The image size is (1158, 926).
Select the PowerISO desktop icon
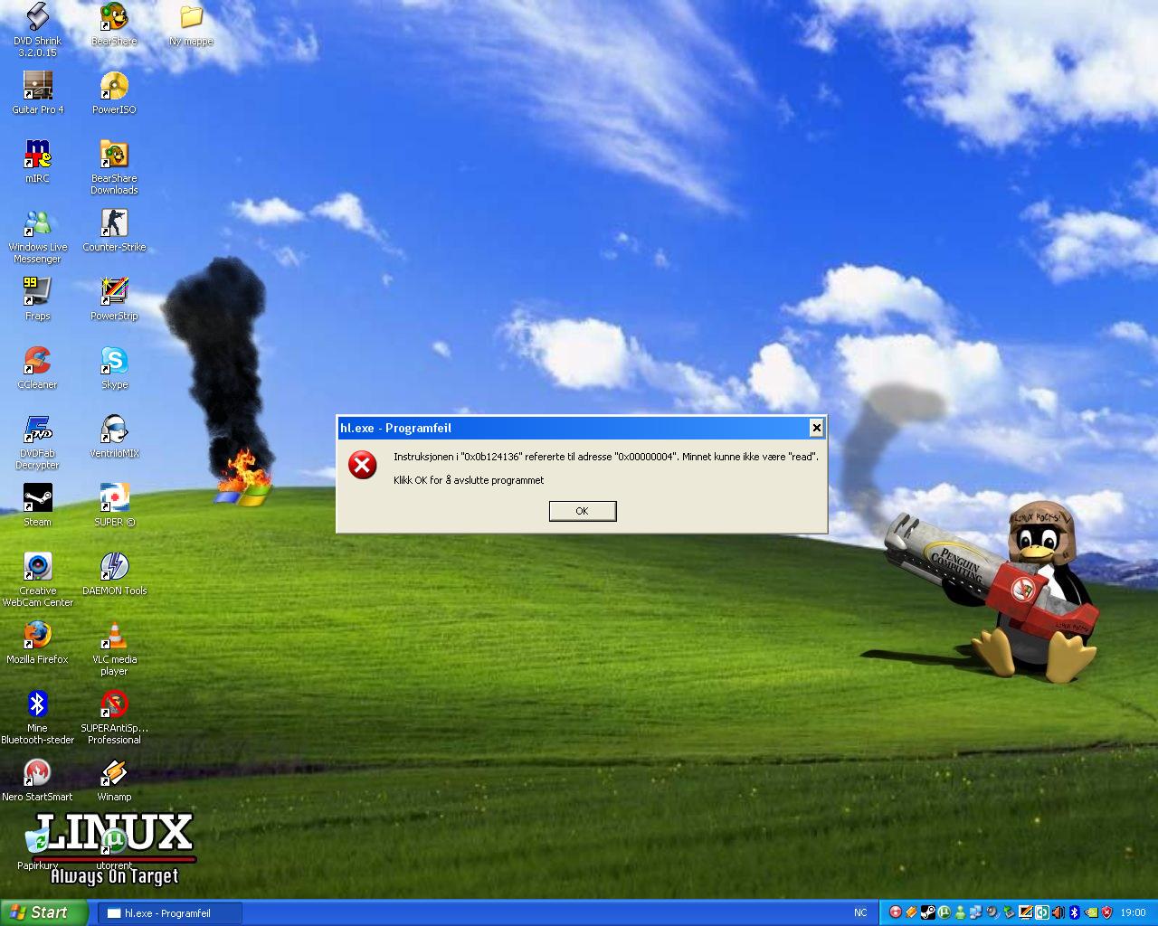point(114,92)
